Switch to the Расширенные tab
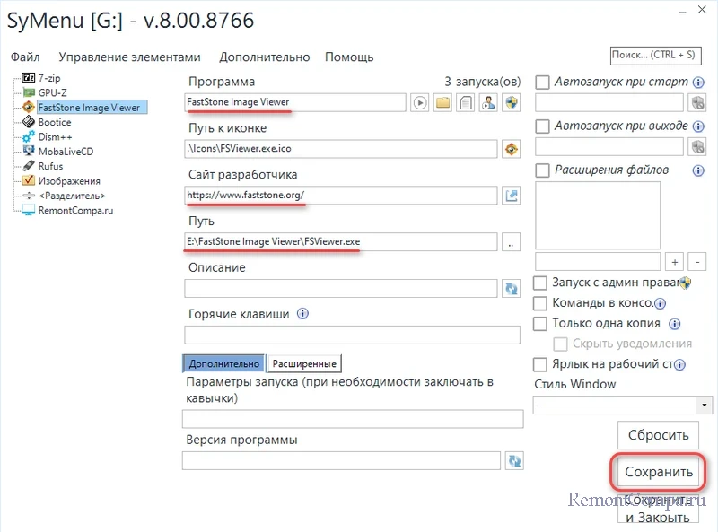 tap(304, 363)
